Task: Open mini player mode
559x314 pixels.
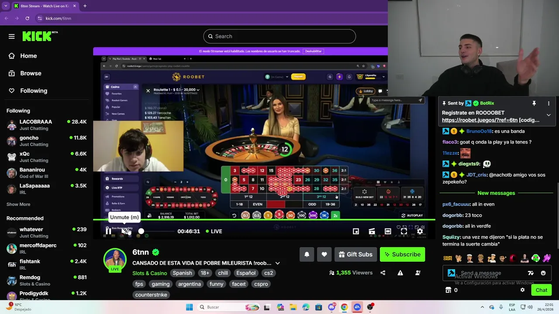Action: [356, 232]
